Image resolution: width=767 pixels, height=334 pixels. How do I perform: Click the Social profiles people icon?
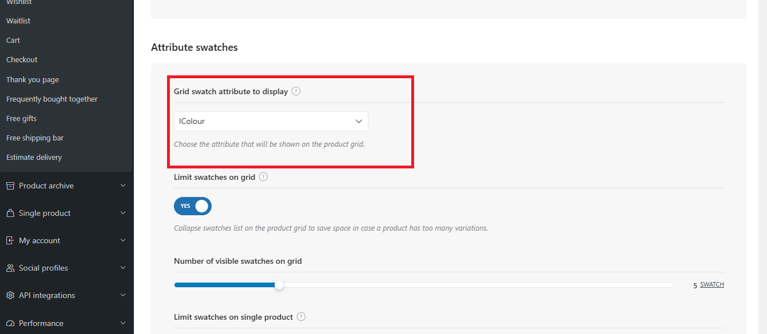coord(10,268)
